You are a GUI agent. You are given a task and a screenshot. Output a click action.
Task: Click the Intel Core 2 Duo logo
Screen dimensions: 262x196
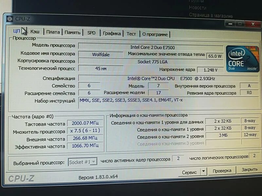point(242,59)
